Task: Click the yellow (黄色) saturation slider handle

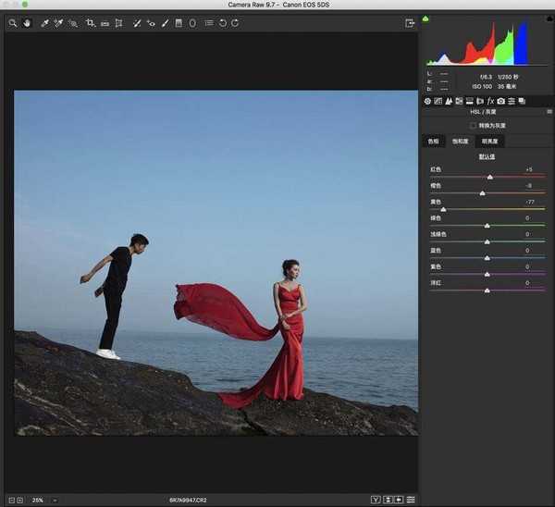Action: 443,209
